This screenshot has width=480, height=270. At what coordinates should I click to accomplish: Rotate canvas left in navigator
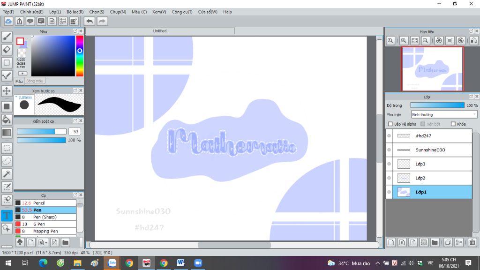pos(439,40)
